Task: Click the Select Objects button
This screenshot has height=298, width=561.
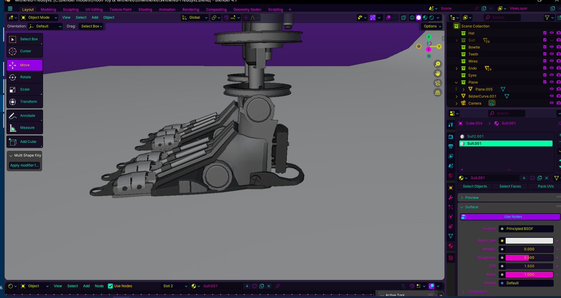Action: [475, 187]
